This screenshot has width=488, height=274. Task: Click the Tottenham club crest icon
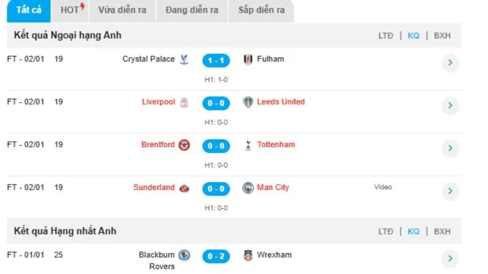coord(248,146)
